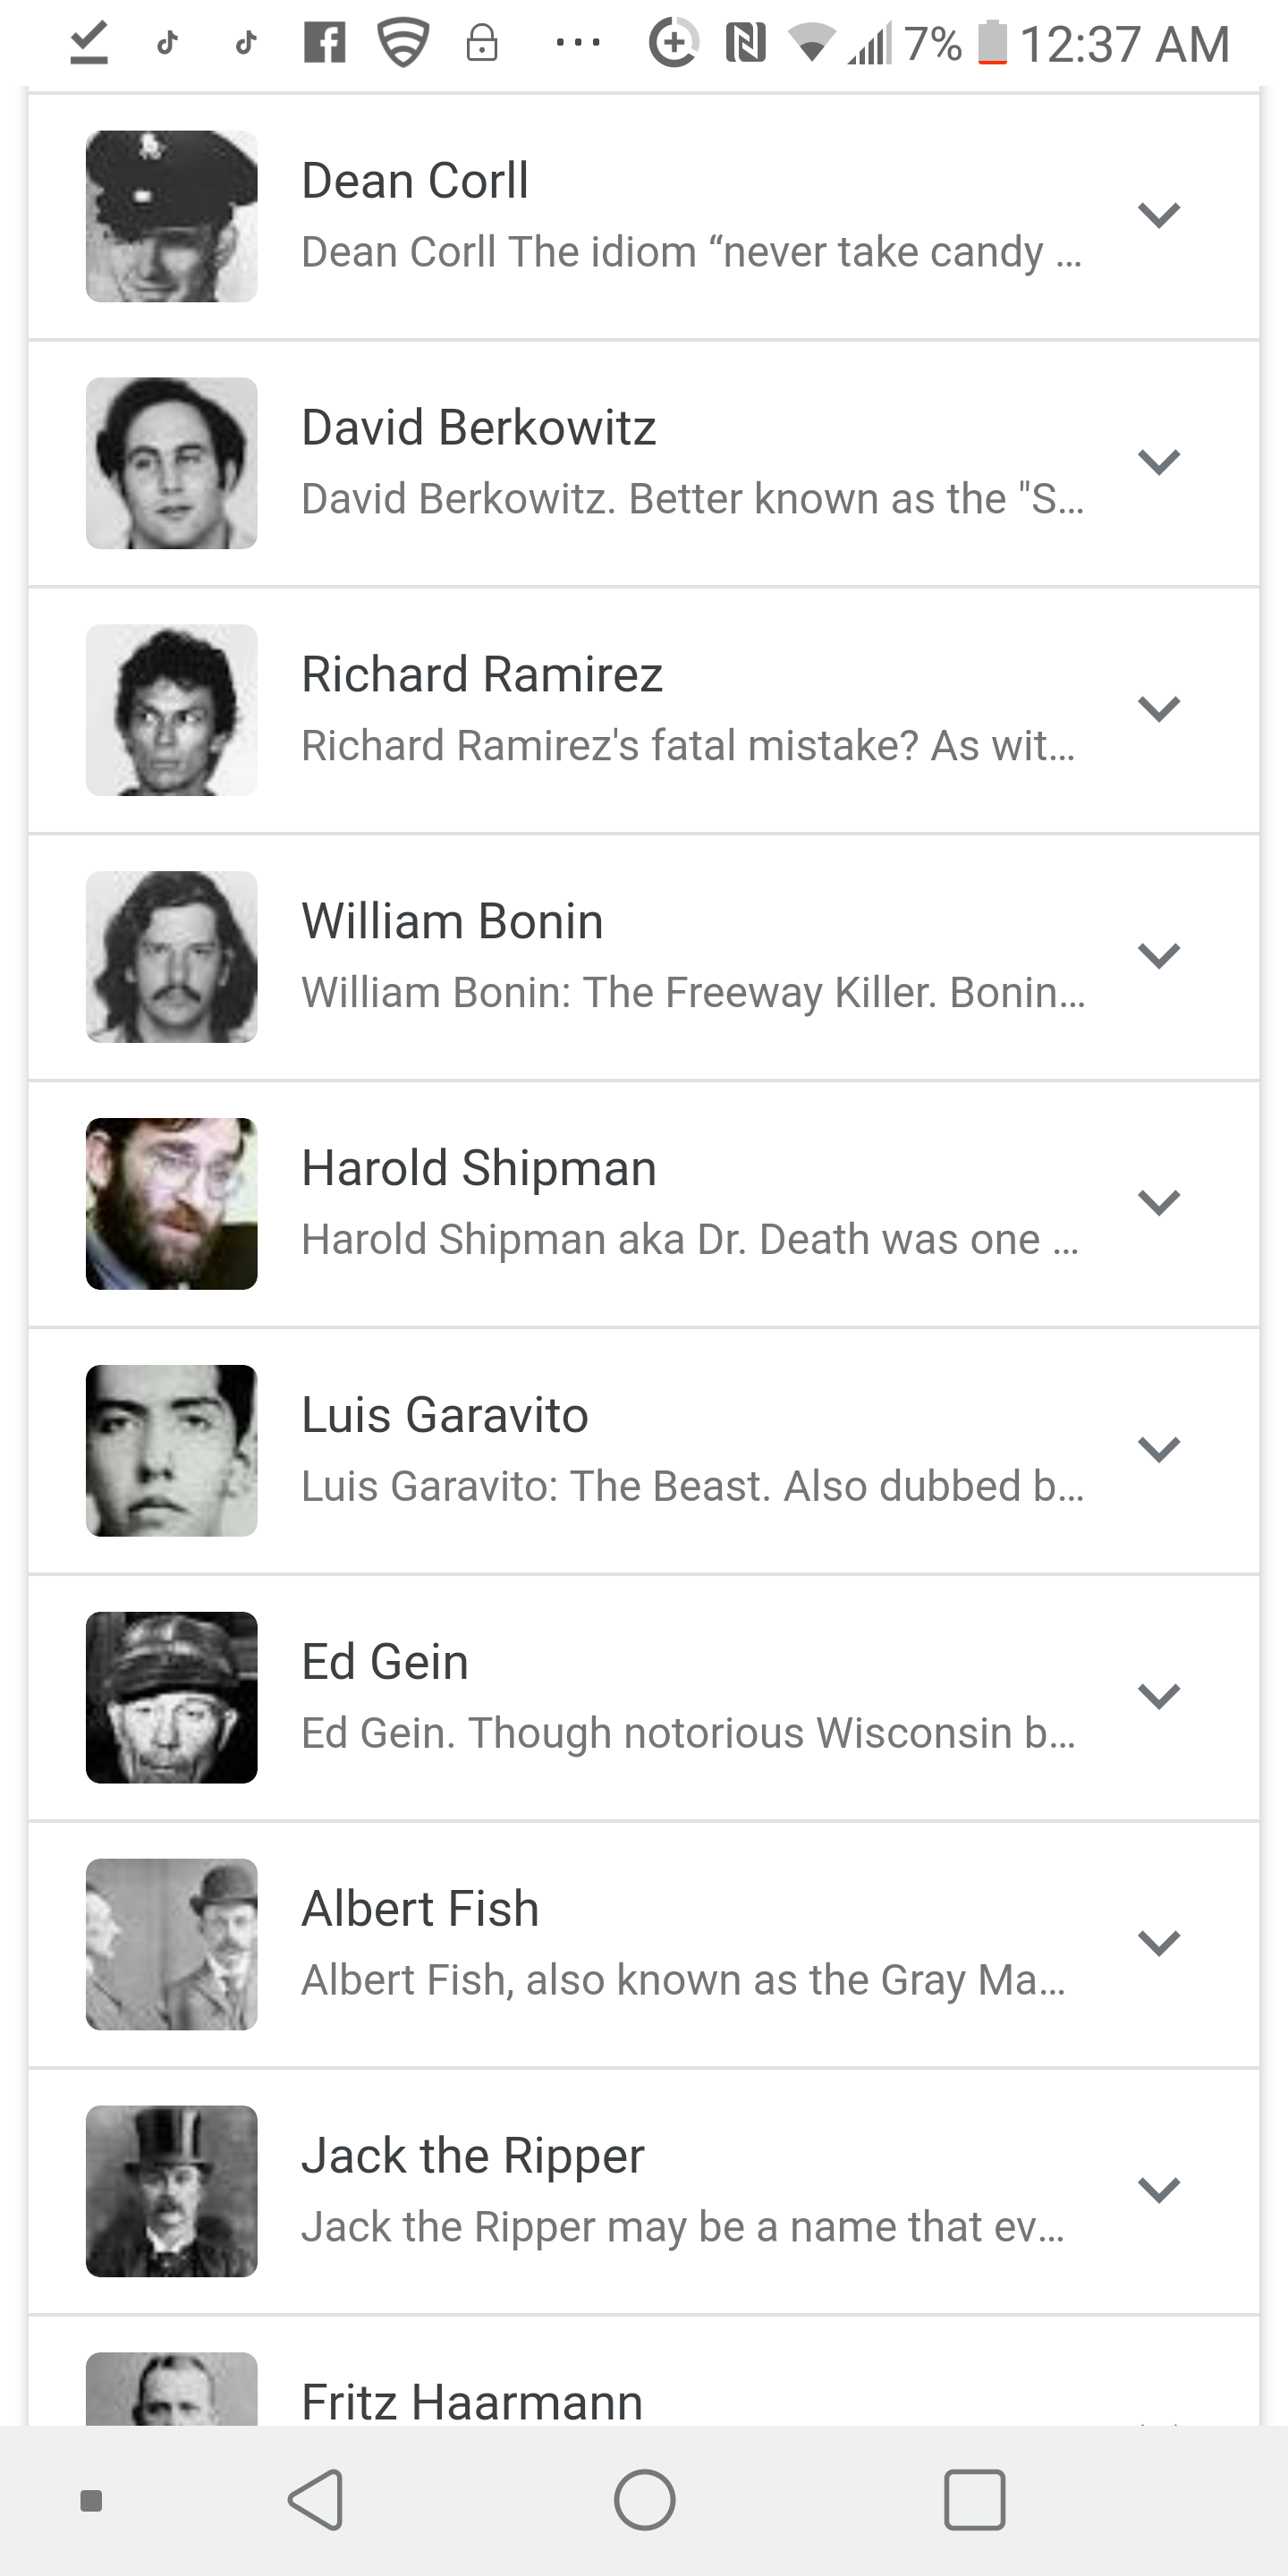Tap Dean Corll's thumbnail photo
1288x2576 pixels.
pos(171,216)
